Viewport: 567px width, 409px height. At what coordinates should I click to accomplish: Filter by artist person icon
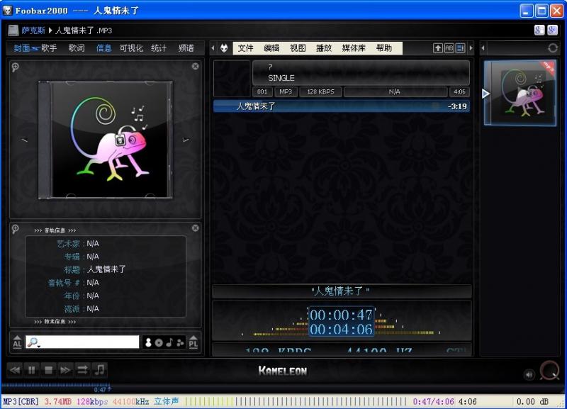[x=148, y=342]
